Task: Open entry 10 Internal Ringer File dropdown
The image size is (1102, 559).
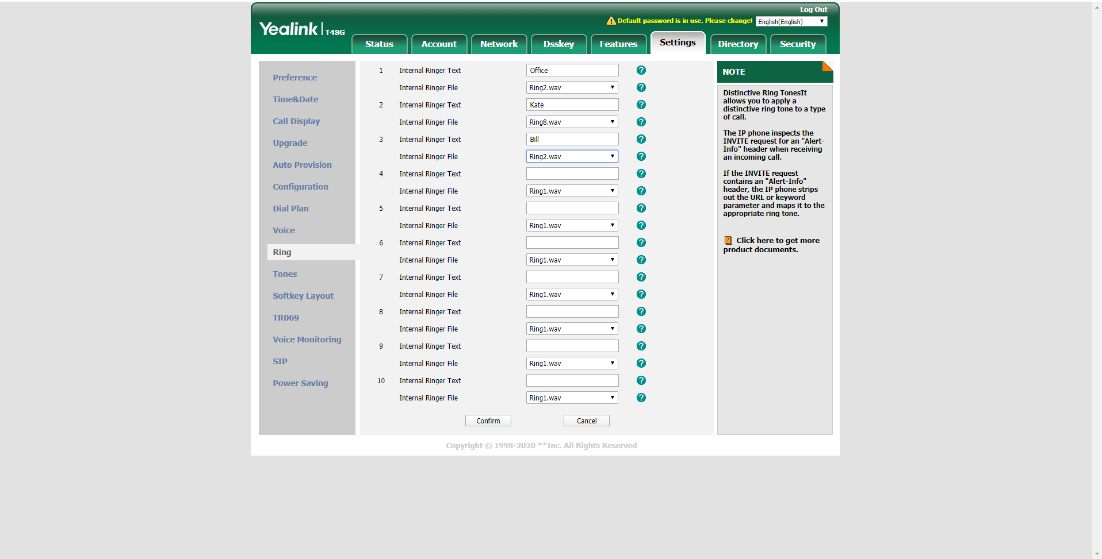Action: click(x=572, y=398)
